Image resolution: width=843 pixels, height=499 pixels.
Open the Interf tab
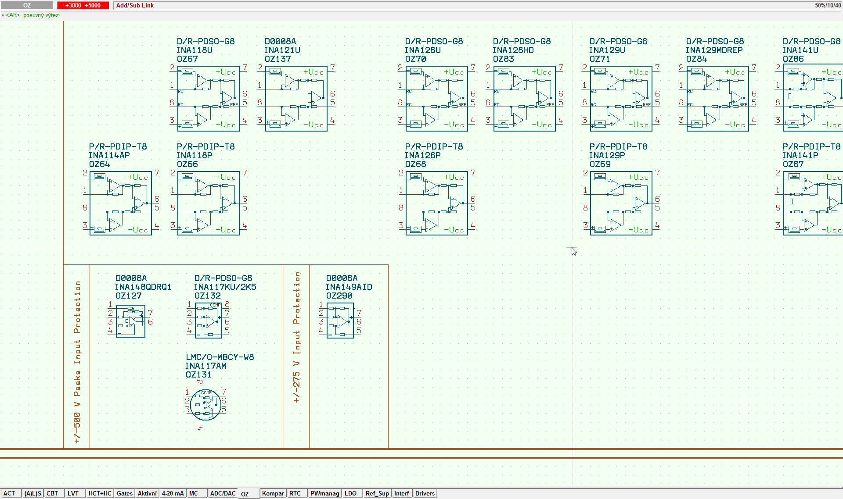[402, 493]
